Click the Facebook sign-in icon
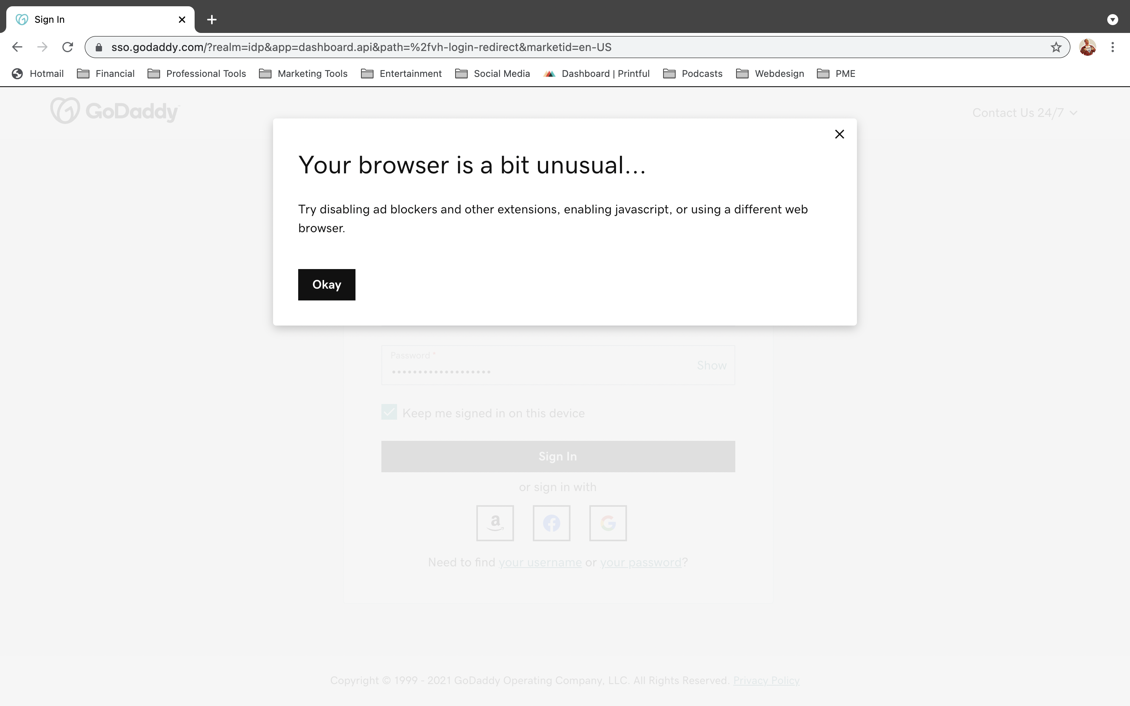1130x706 pixels. (x=551, y=523)
